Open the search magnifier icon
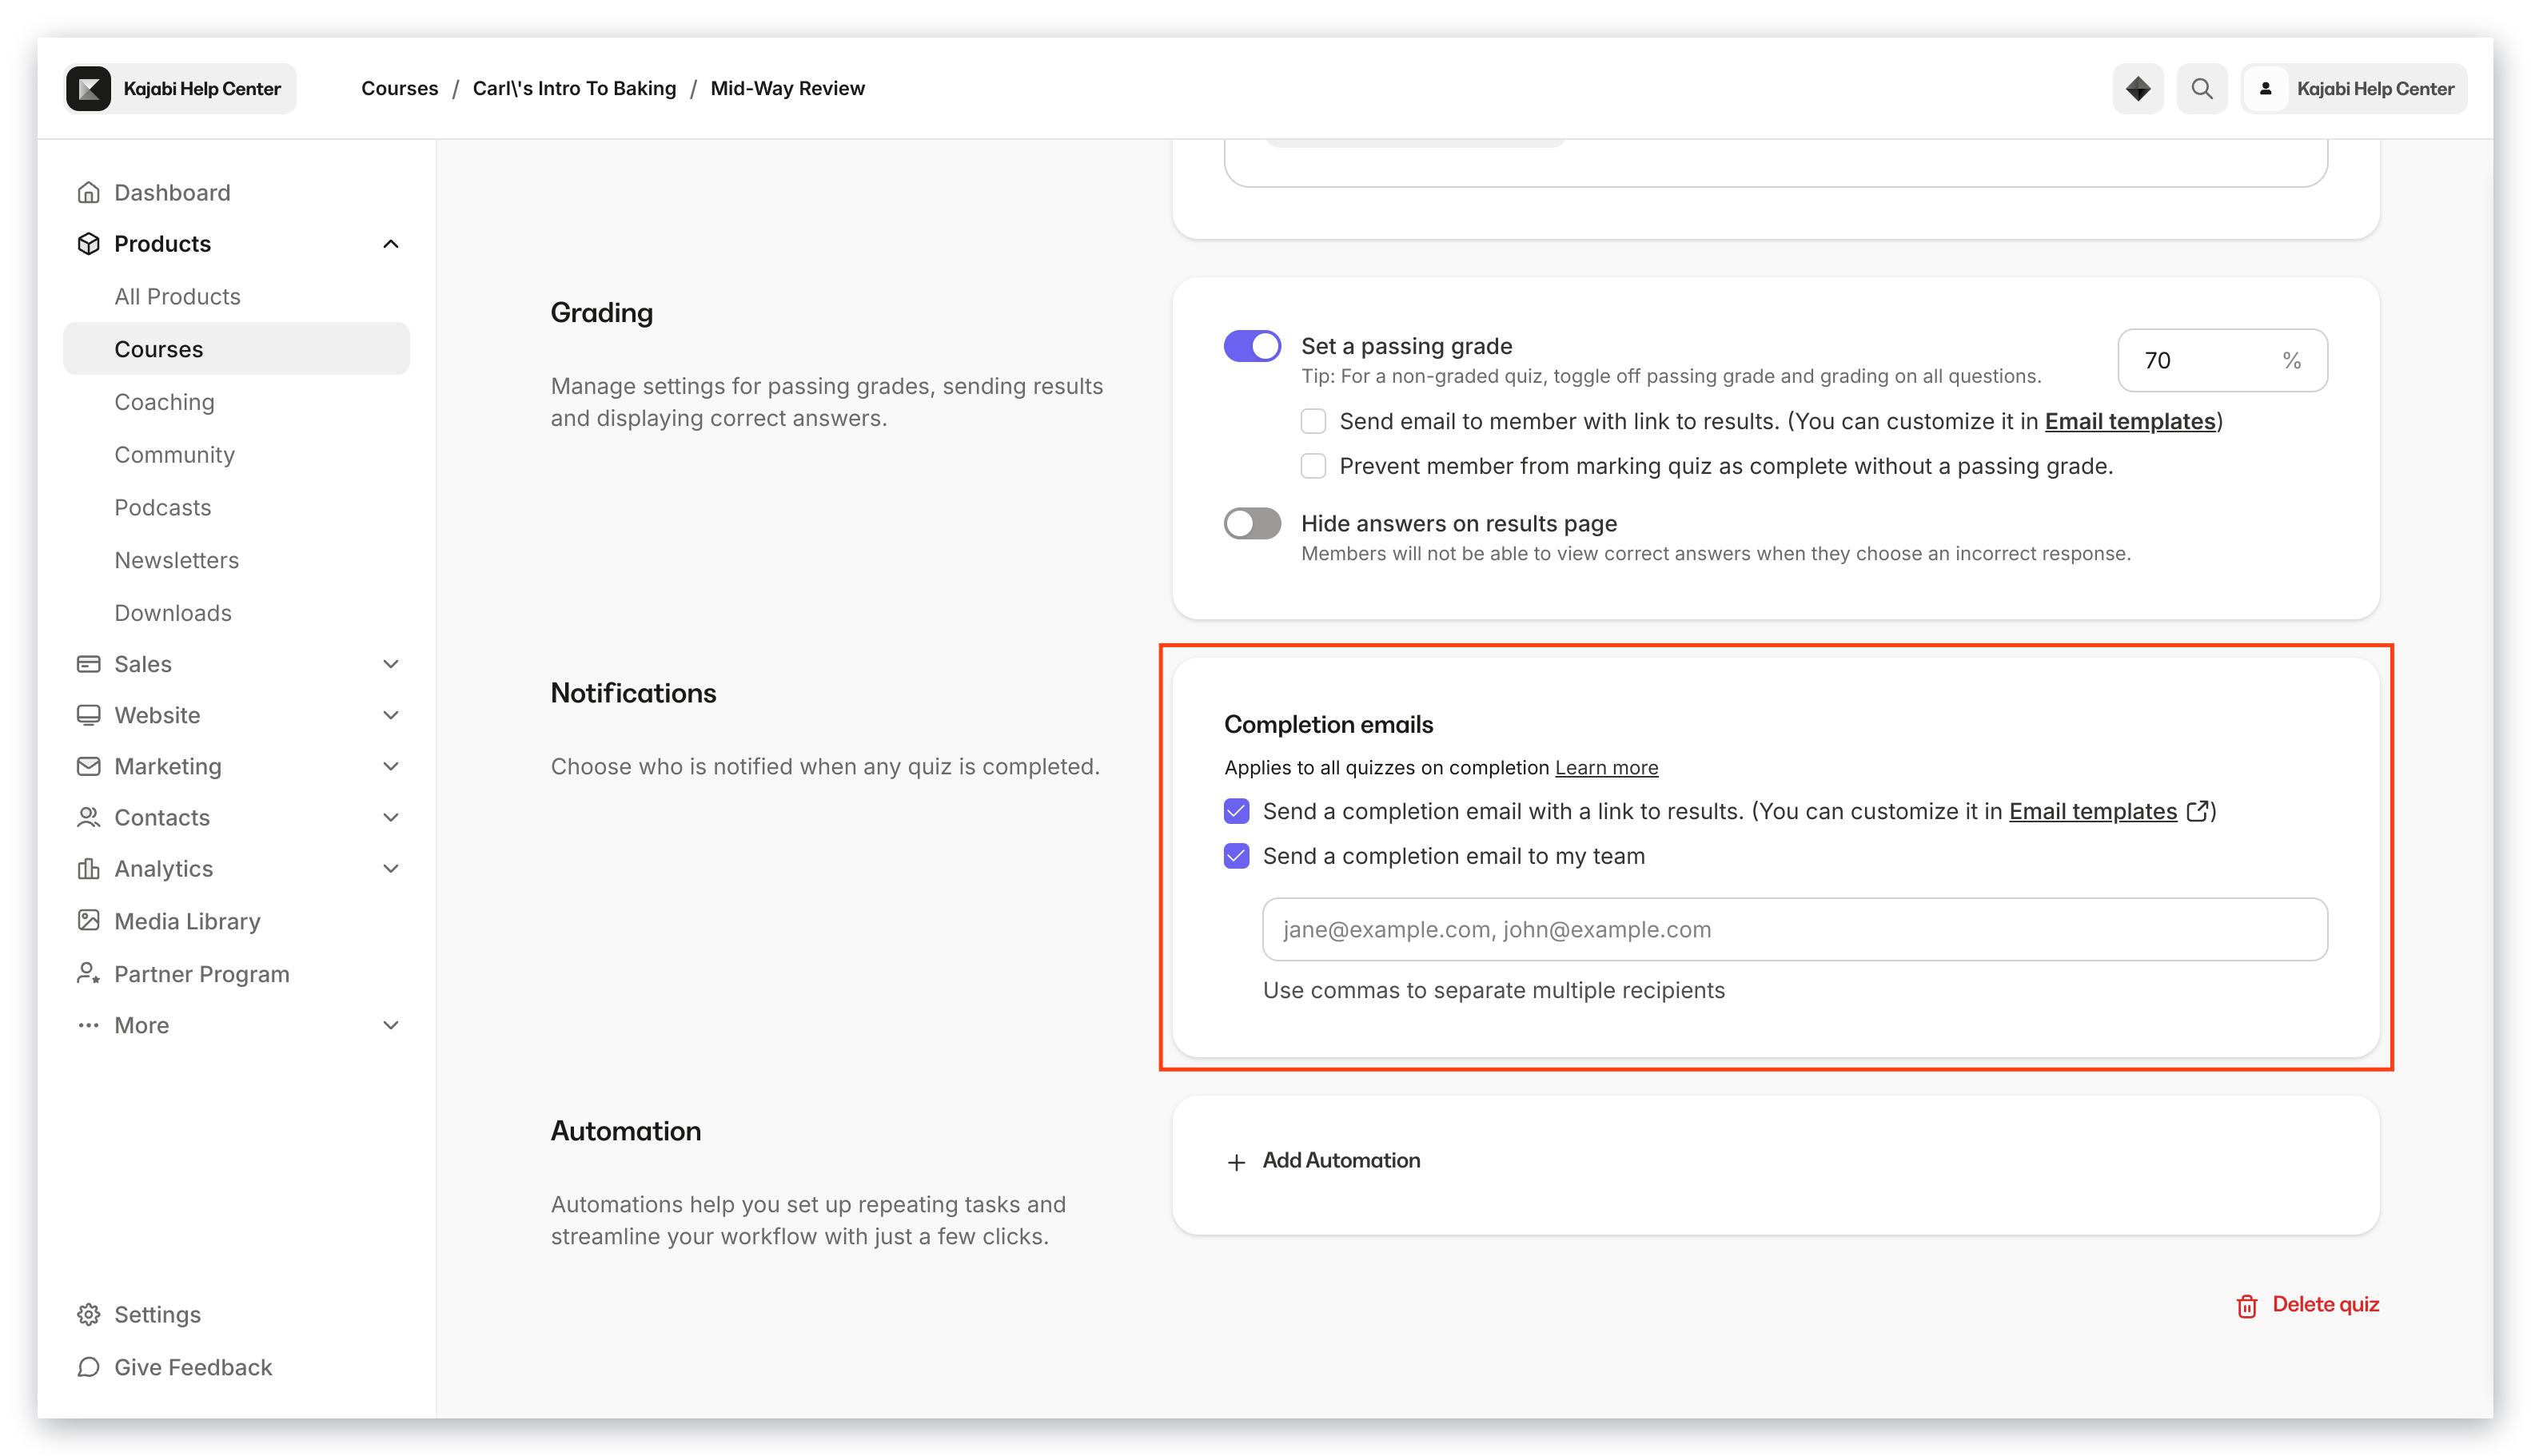Image resolution: width=2531 pixels, height=1456 pixels. [x=2202, y=88]
